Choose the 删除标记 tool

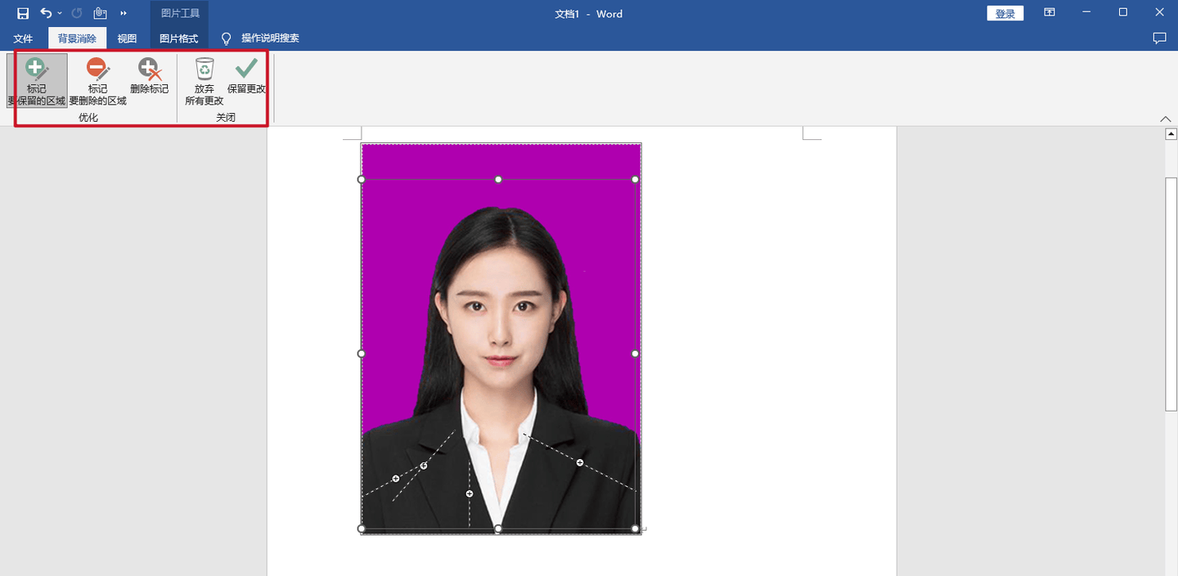(149, 76)
